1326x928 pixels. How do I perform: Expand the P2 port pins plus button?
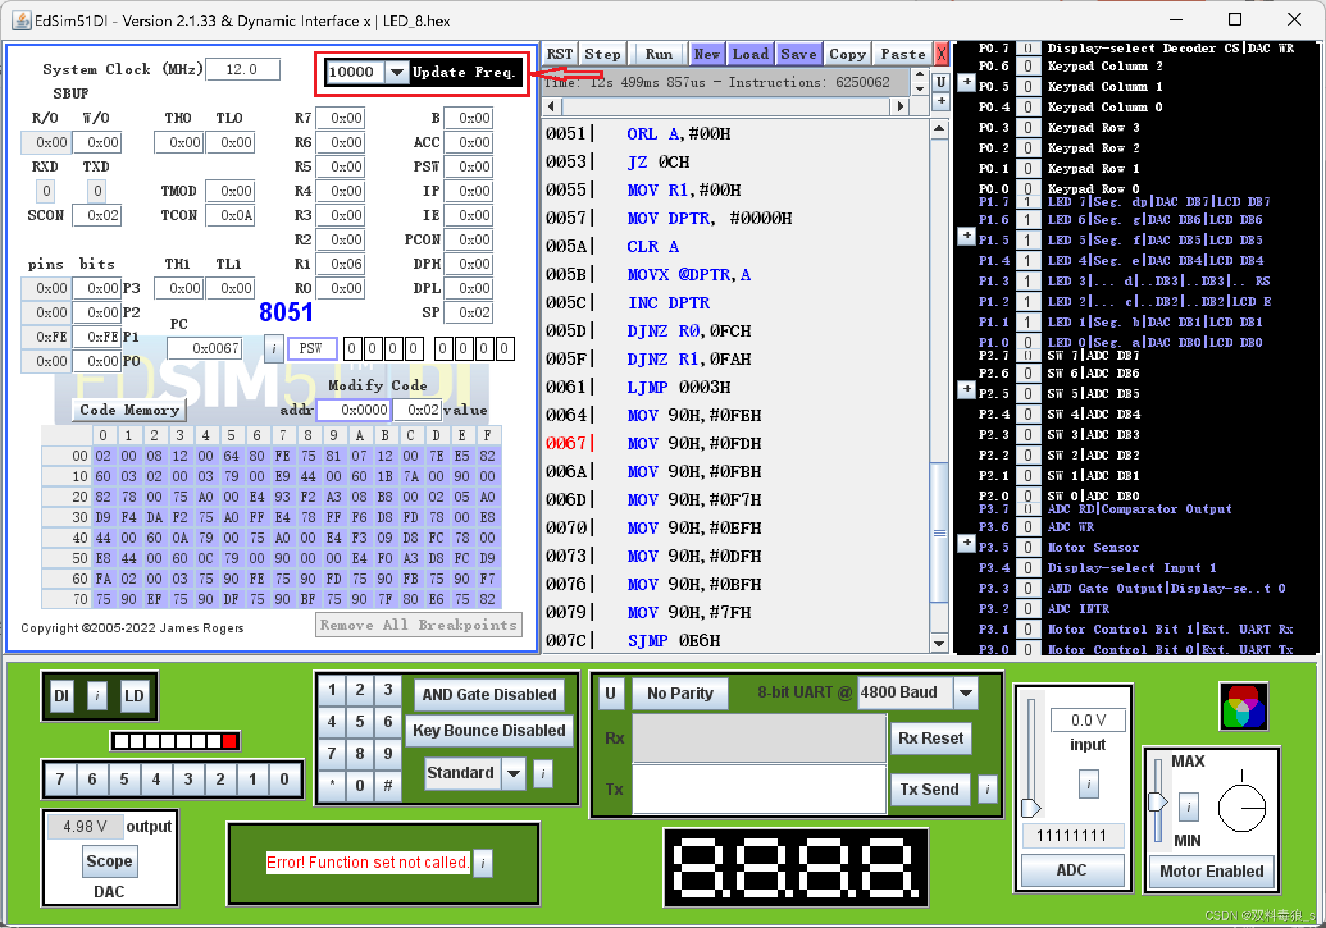click(966, 389)
